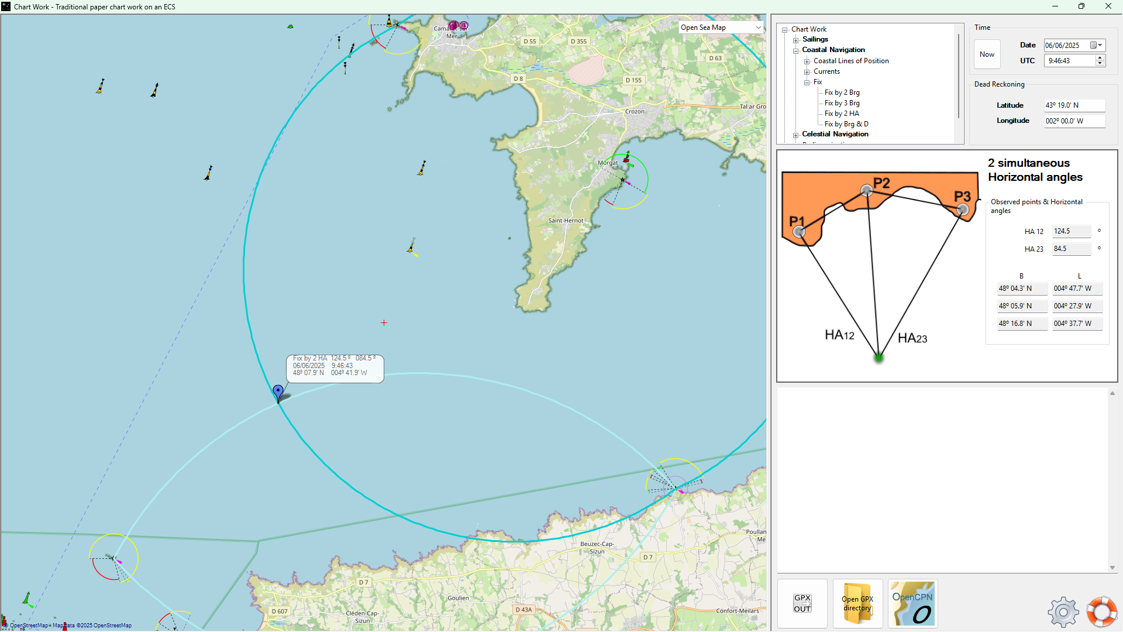Select Fix by Brg & D item

846,124
